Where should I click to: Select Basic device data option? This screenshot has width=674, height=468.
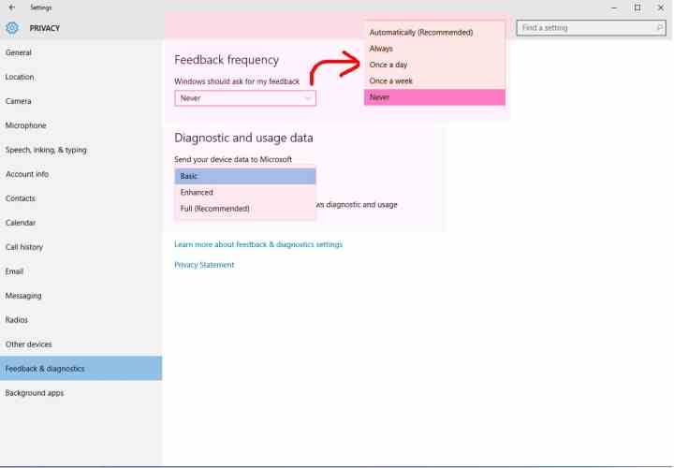[x=245, y=176]
